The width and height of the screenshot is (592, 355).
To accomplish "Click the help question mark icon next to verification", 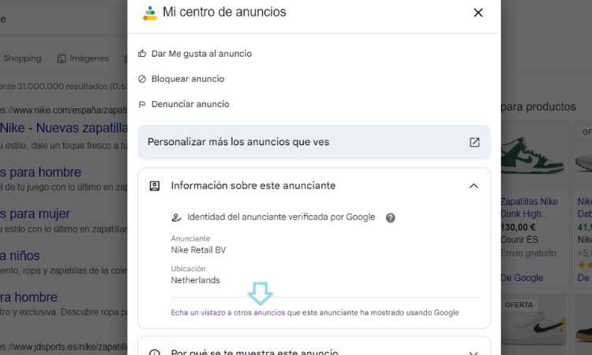I will 391,218.
